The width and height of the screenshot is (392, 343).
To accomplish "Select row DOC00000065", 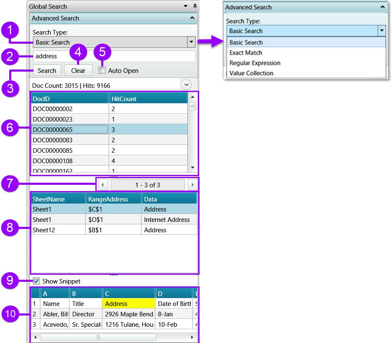I will point(109,129).
